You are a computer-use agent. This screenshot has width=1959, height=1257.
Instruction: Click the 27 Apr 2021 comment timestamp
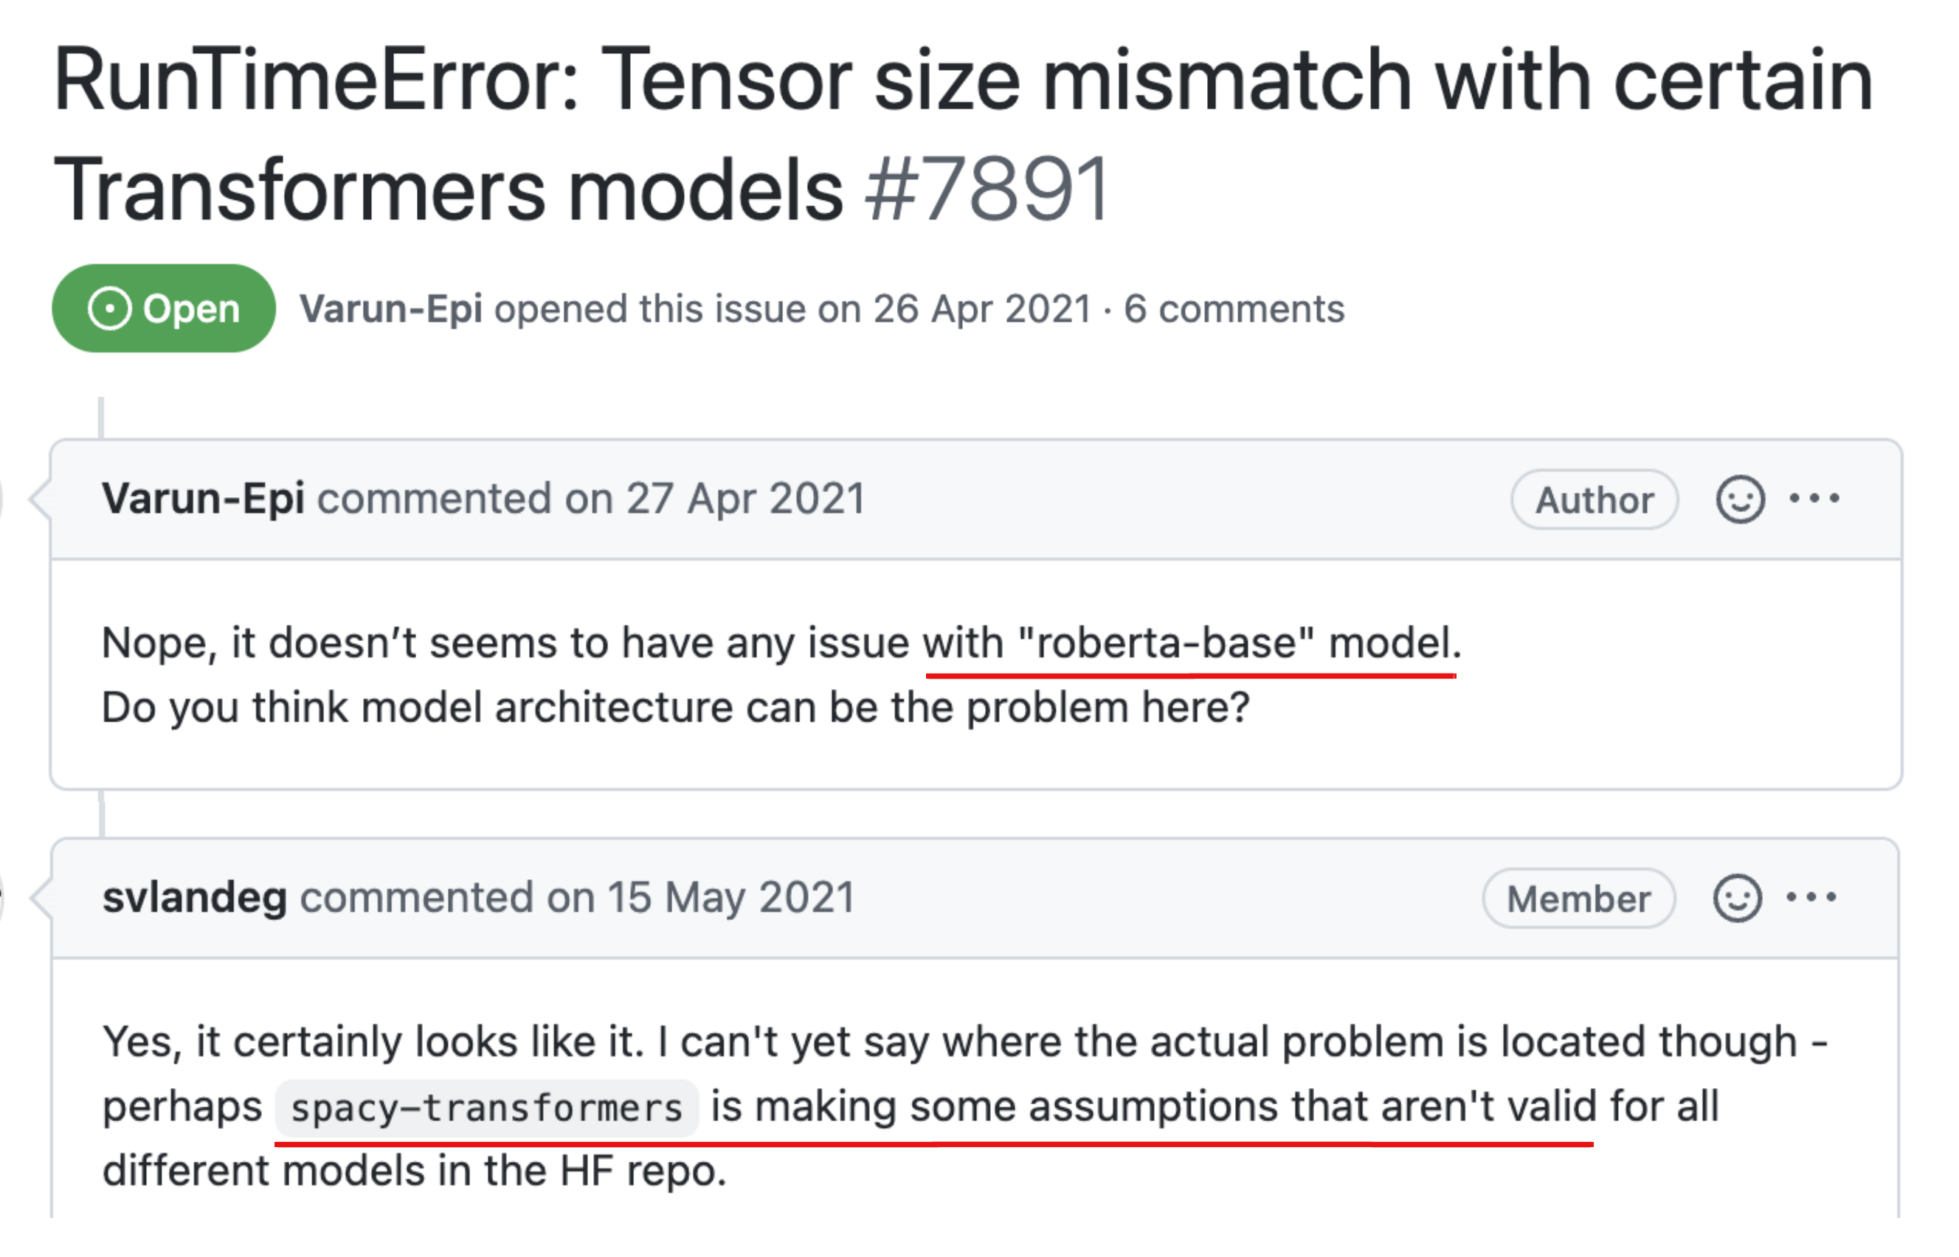[x=744, y=499]
